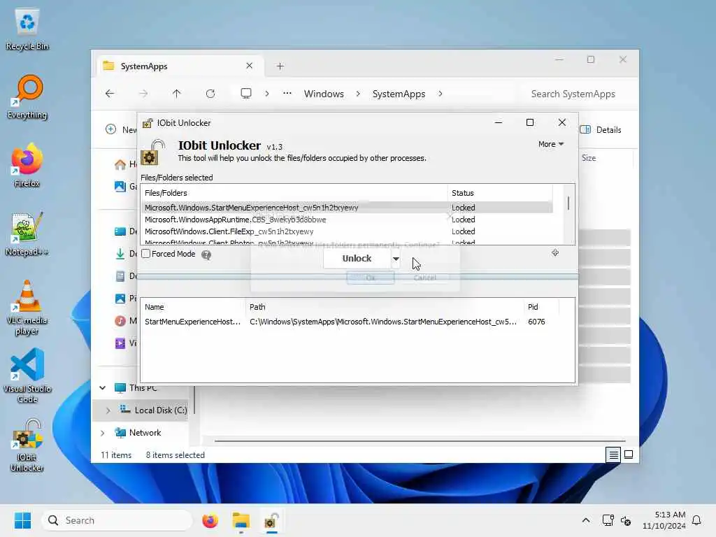Open the More dropdown menu
This screenshot has height=537, width=716.
pos(551,144)
